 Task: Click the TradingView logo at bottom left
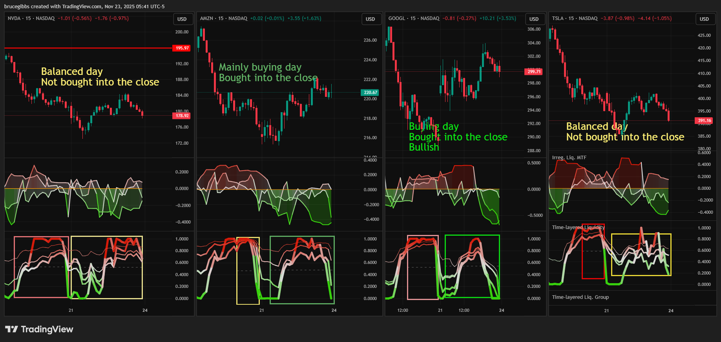pyautogui.click(x=39, y=329)
